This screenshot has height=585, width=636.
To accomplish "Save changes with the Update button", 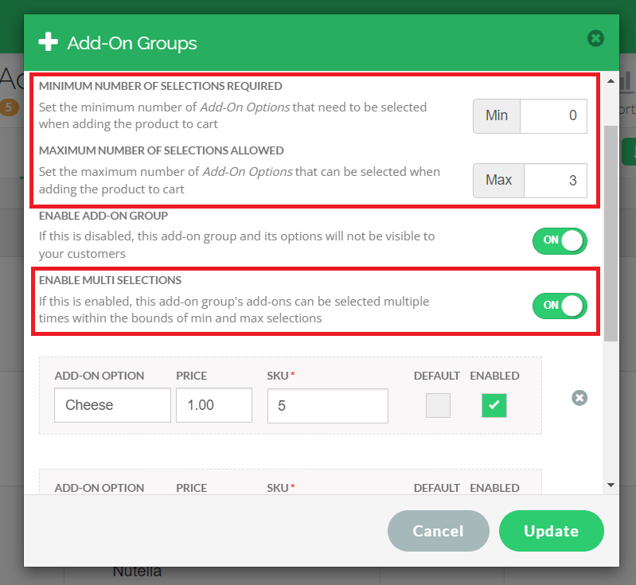I will 551,531.
